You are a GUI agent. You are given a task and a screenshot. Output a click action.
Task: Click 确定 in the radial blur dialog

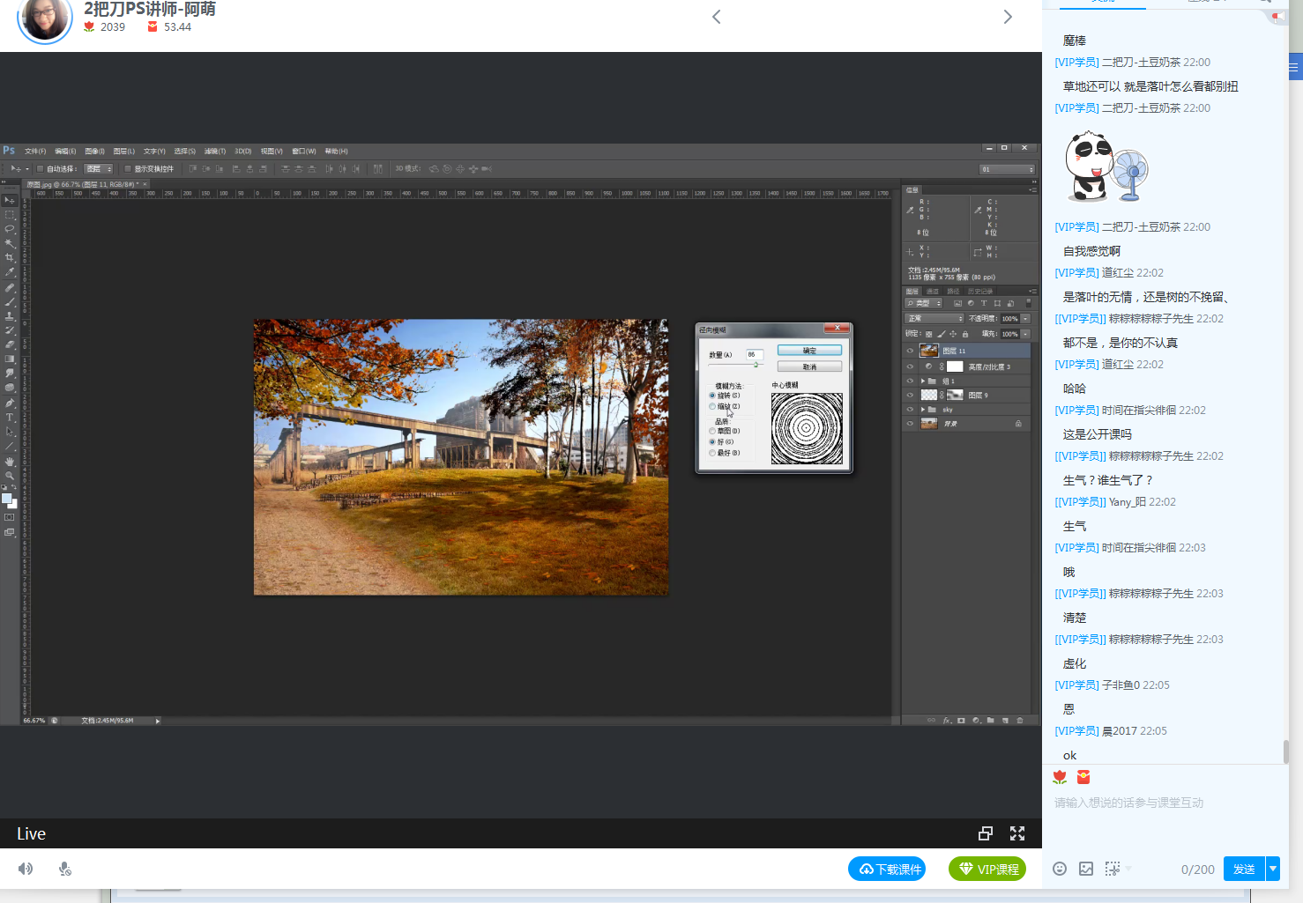point(809,351)
